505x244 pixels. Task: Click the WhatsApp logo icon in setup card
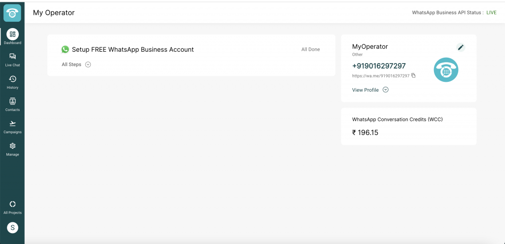click(65, 49)
